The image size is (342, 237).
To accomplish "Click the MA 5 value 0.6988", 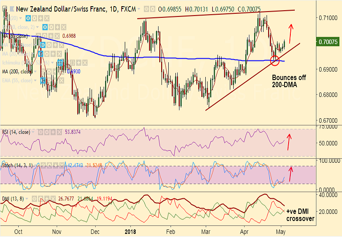I will click(69, 36).
